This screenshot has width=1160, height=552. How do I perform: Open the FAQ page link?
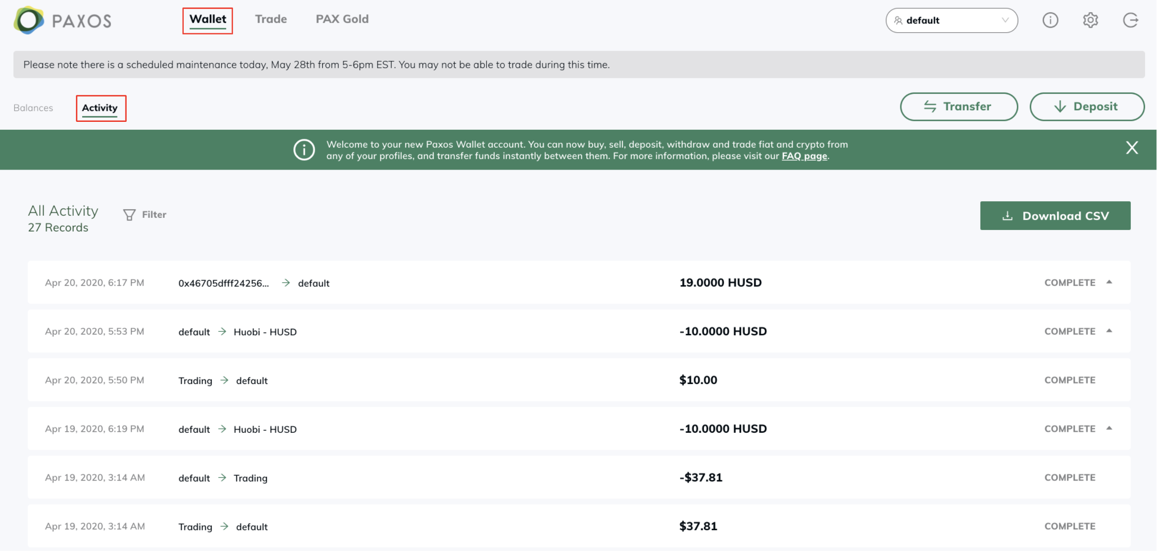click(804, 156)
